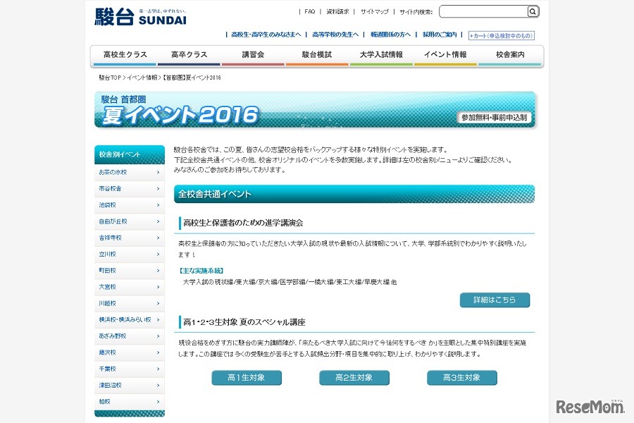Open 柏校 in sidebar
The width and height of the screenshot is (634, 423).
click(130, 402)
